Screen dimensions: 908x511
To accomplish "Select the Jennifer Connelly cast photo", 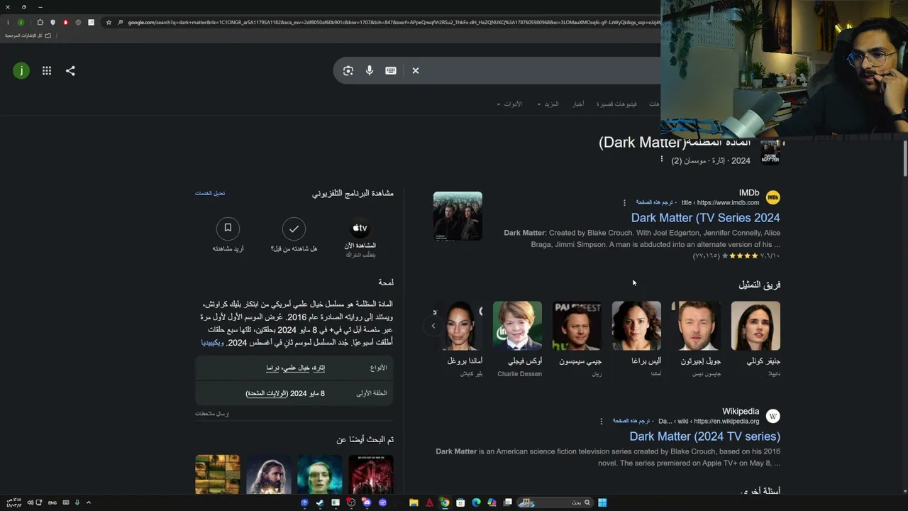I will coord(755,326).
